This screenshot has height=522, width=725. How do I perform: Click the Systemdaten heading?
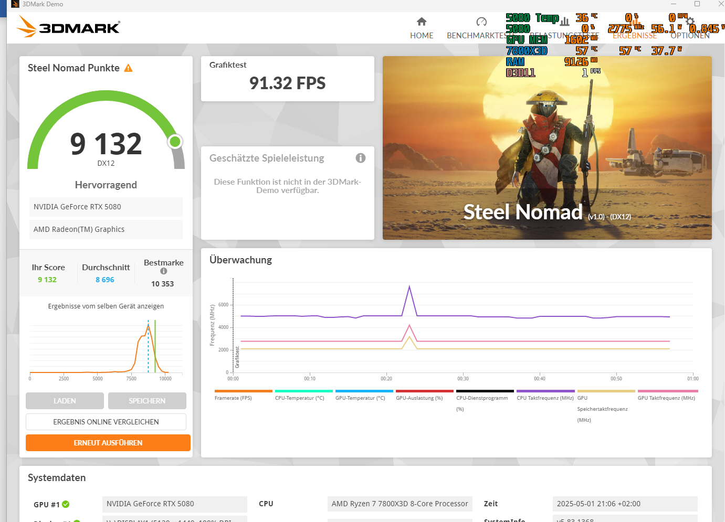coord(57,478)
